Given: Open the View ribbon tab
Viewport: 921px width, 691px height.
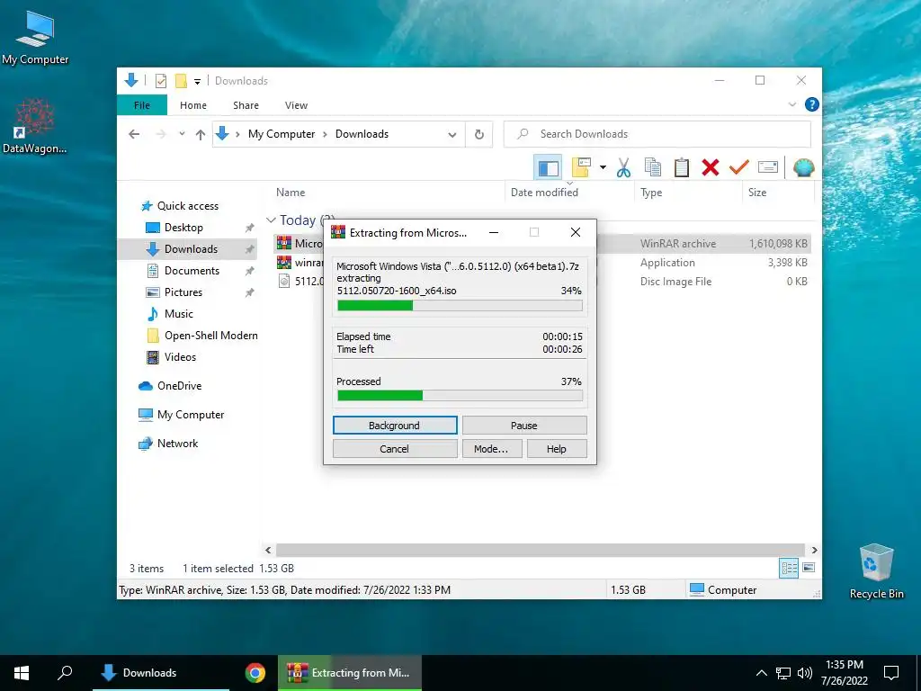Looking at the screenshot, I should pyautogui.click(x=296, y=105).
